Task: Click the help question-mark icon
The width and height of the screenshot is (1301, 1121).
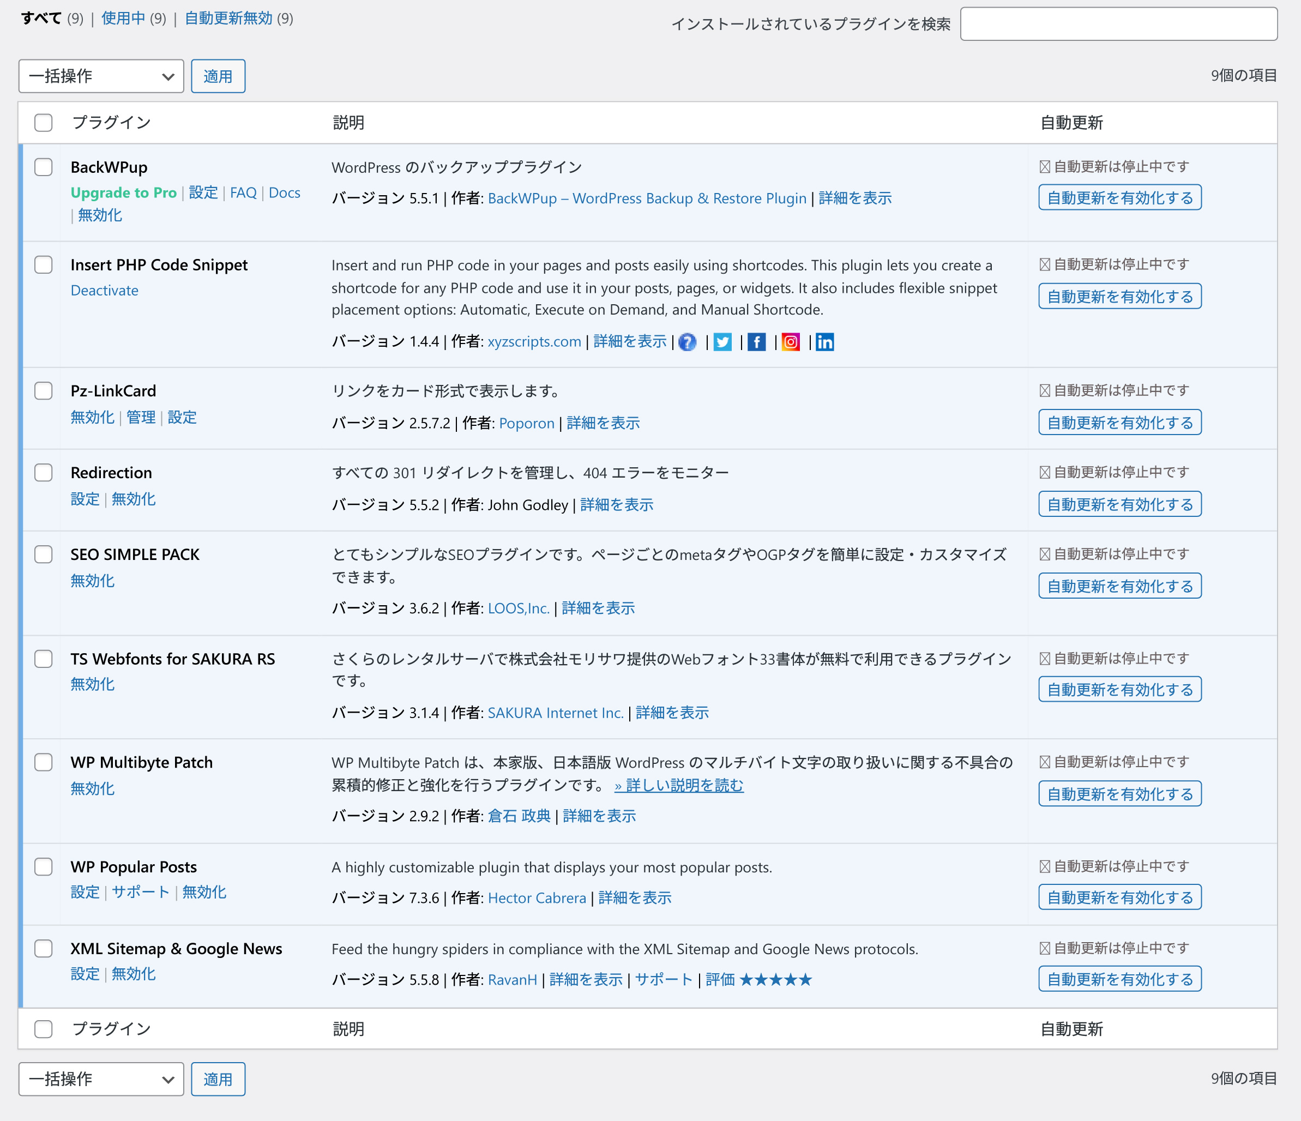Action: pyautogui.click(x=688, y=342)
